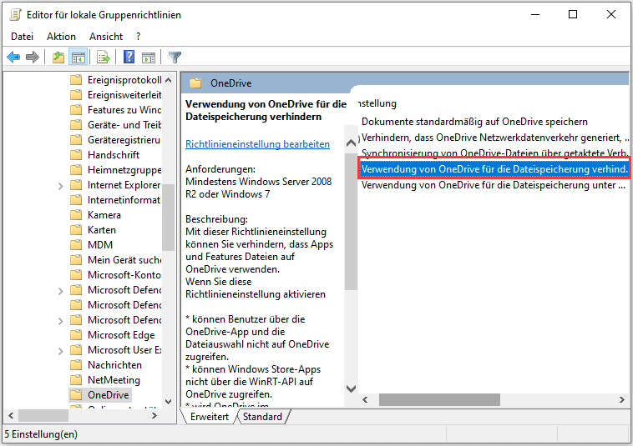Select Verhindern, dass OneDrive Netzwerkdatenverkehr generiert
633x446 pixels.
(x=495, y=138)
